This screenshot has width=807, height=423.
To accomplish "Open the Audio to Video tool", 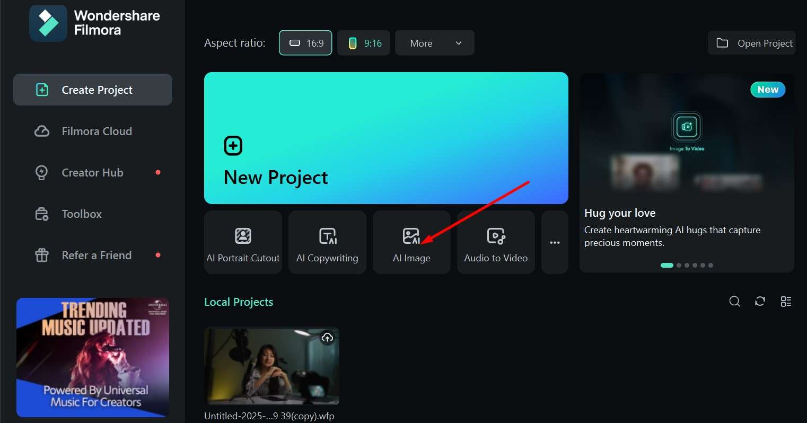I will coord(496,242).
